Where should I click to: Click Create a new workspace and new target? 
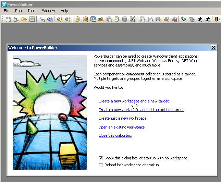pyautogui.click(x=134, y=101)
